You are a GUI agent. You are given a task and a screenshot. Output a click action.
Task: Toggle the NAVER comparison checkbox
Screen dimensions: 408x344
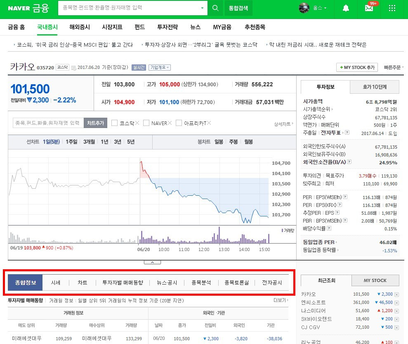(146, 123)
